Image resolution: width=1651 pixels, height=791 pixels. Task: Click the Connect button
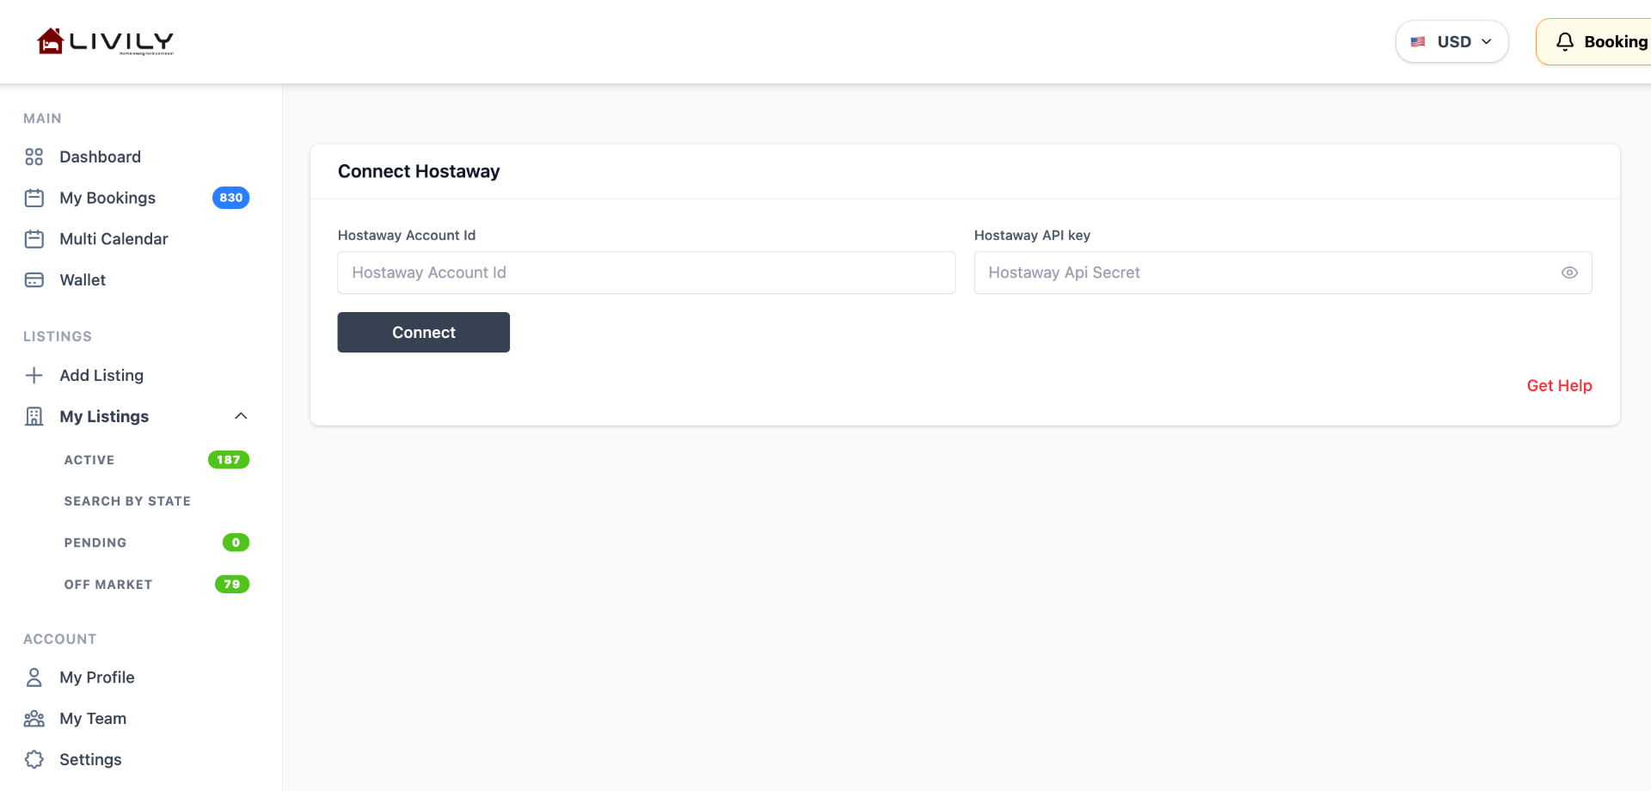[424, 332]
